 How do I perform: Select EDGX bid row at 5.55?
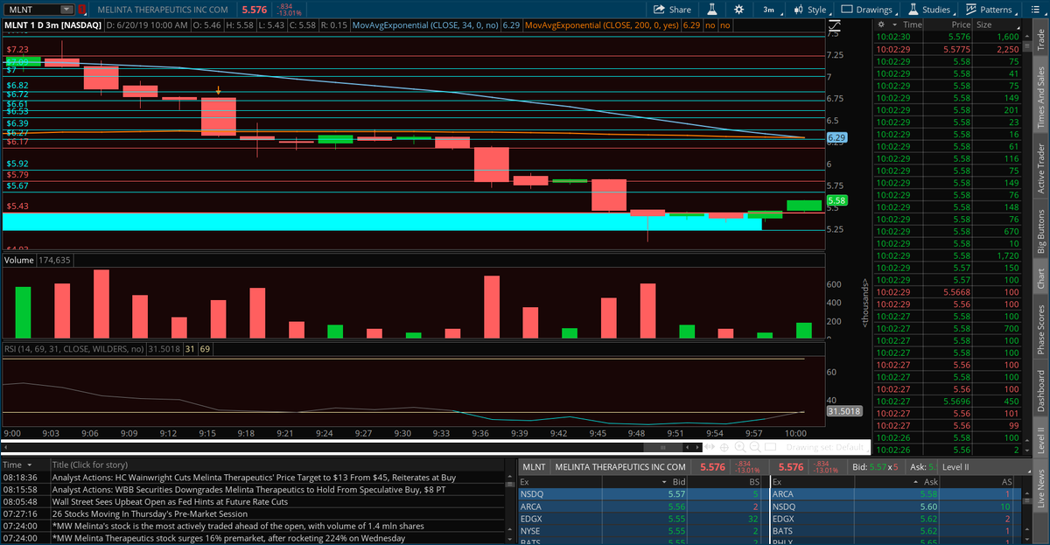click(643, 518)
